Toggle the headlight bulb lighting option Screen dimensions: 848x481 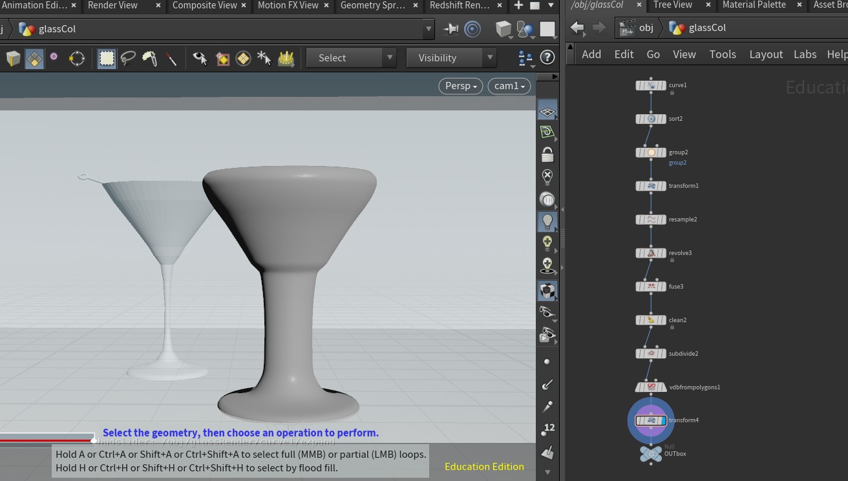(x=547, y=221)
